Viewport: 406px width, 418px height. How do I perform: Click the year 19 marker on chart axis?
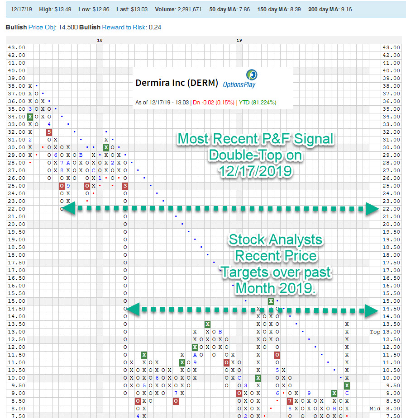pos(239,40)
